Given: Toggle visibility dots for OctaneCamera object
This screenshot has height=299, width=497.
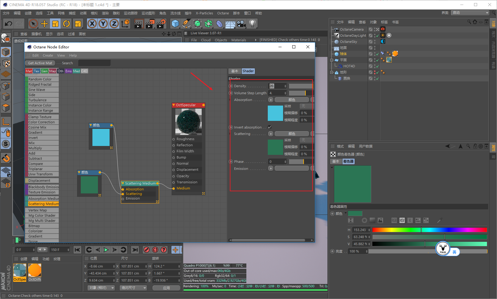Looking at the screenshot, I should pos(375,29).
